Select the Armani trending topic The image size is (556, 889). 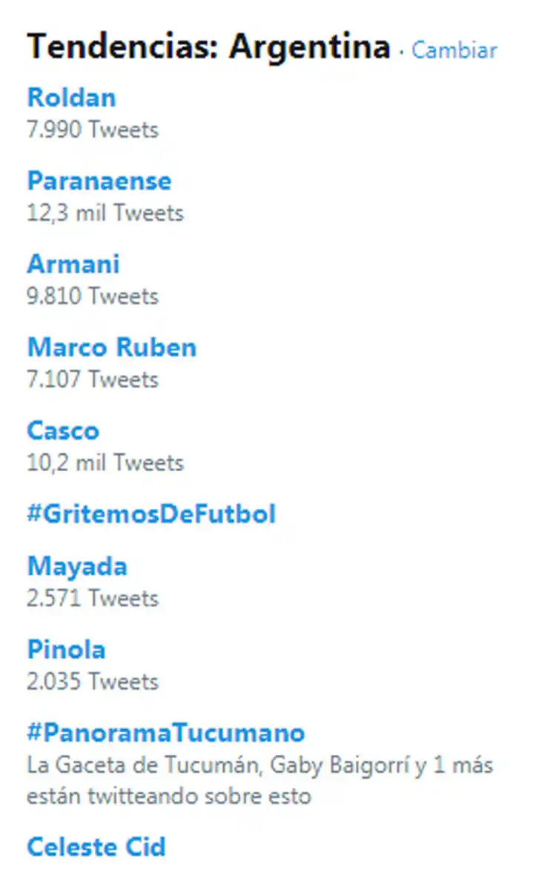73,264
